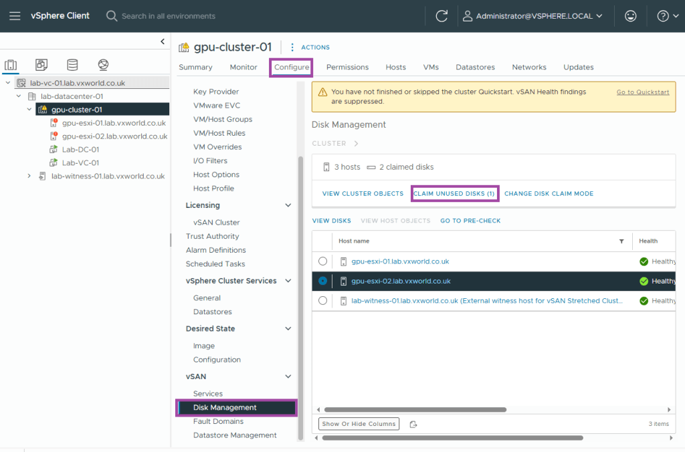Collapse the left navigation panel
Viewport: 685px width, 452px height.
click(x=163, y=42)
